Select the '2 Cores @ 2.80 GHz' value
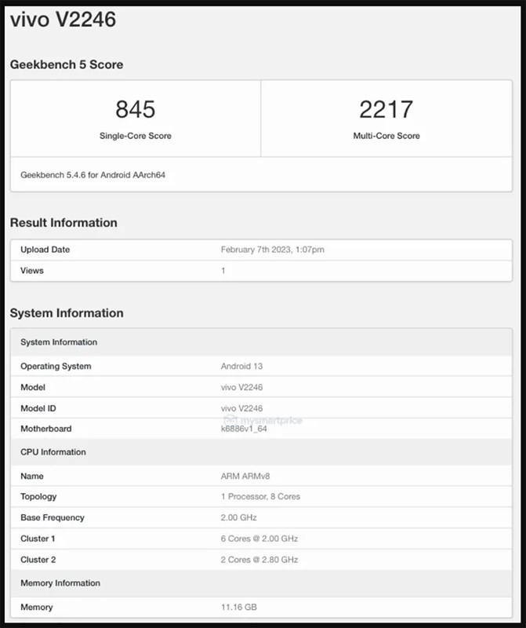The width and height of the screenshot is (526, 628). (x=259, y=560)
